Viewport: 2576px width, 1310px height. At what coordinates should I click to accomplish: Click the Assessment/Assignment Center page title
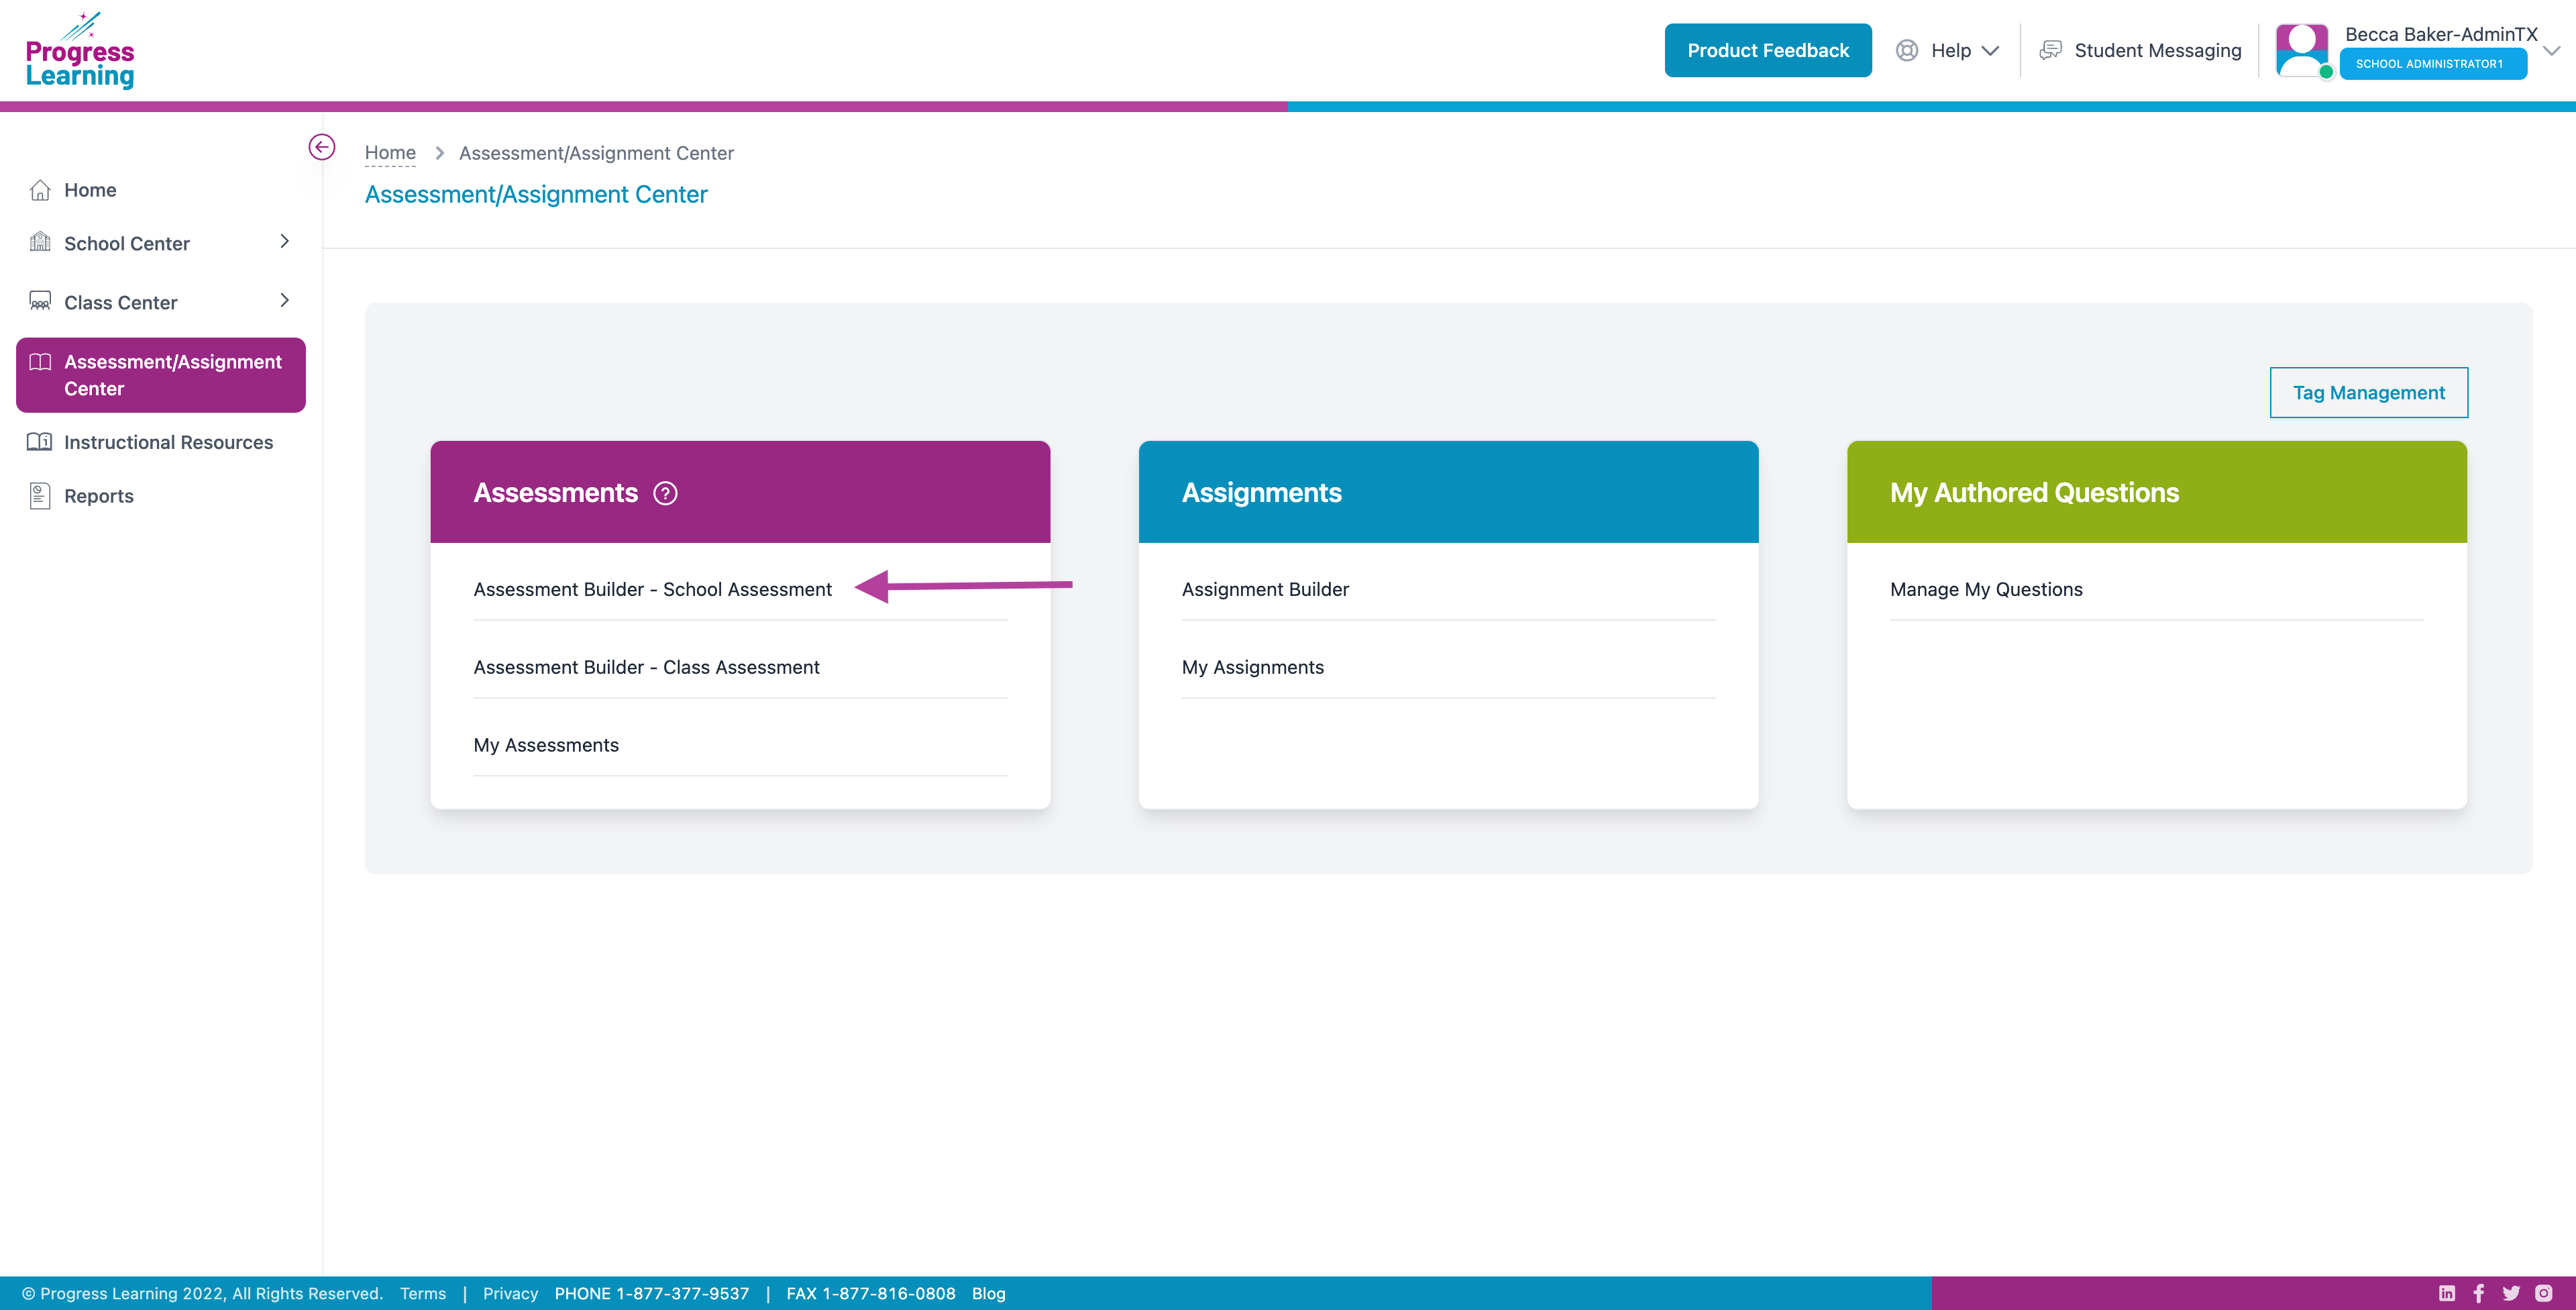[x=536, y=194]
